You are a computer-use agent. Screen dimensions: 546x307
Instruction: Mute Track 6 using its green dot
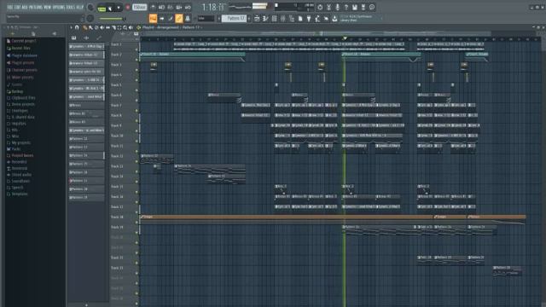pos(136,101)
